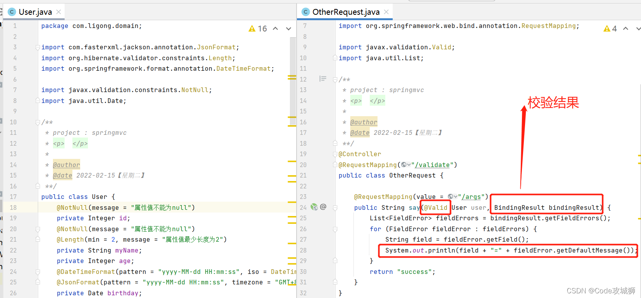641x298 pixels.
Task: Click line number 18 in User.java gutter
Action: pos(13,207)
